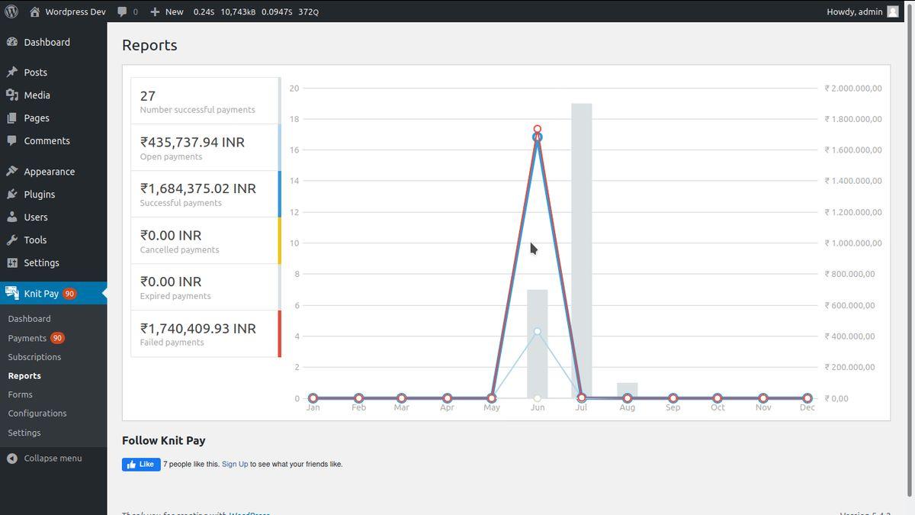The image size is (915, 515).
Task: Open Howdy, admin account menu
Action: [x=862, y=11]
